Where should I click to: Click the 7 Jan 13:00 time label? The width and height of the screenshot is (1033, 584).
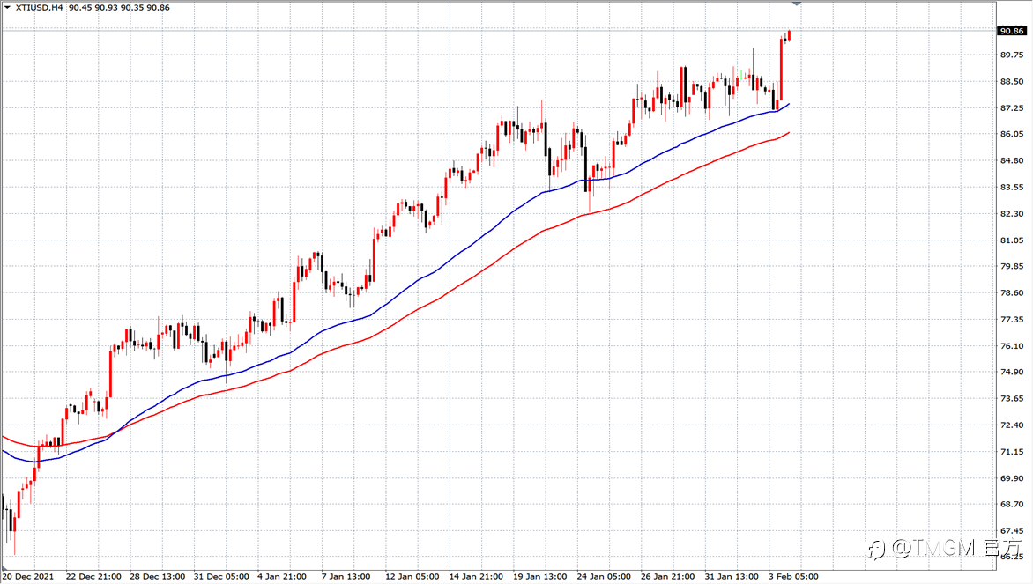point(346,577)
